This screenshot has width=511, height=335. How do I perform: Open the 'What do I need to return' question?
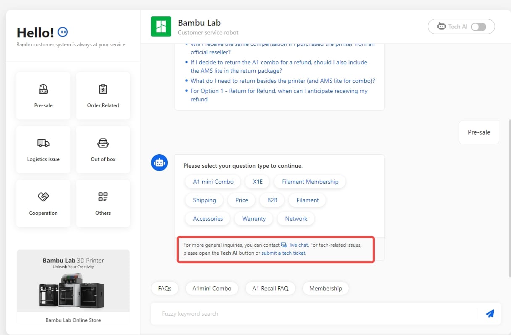click(283, 81)
